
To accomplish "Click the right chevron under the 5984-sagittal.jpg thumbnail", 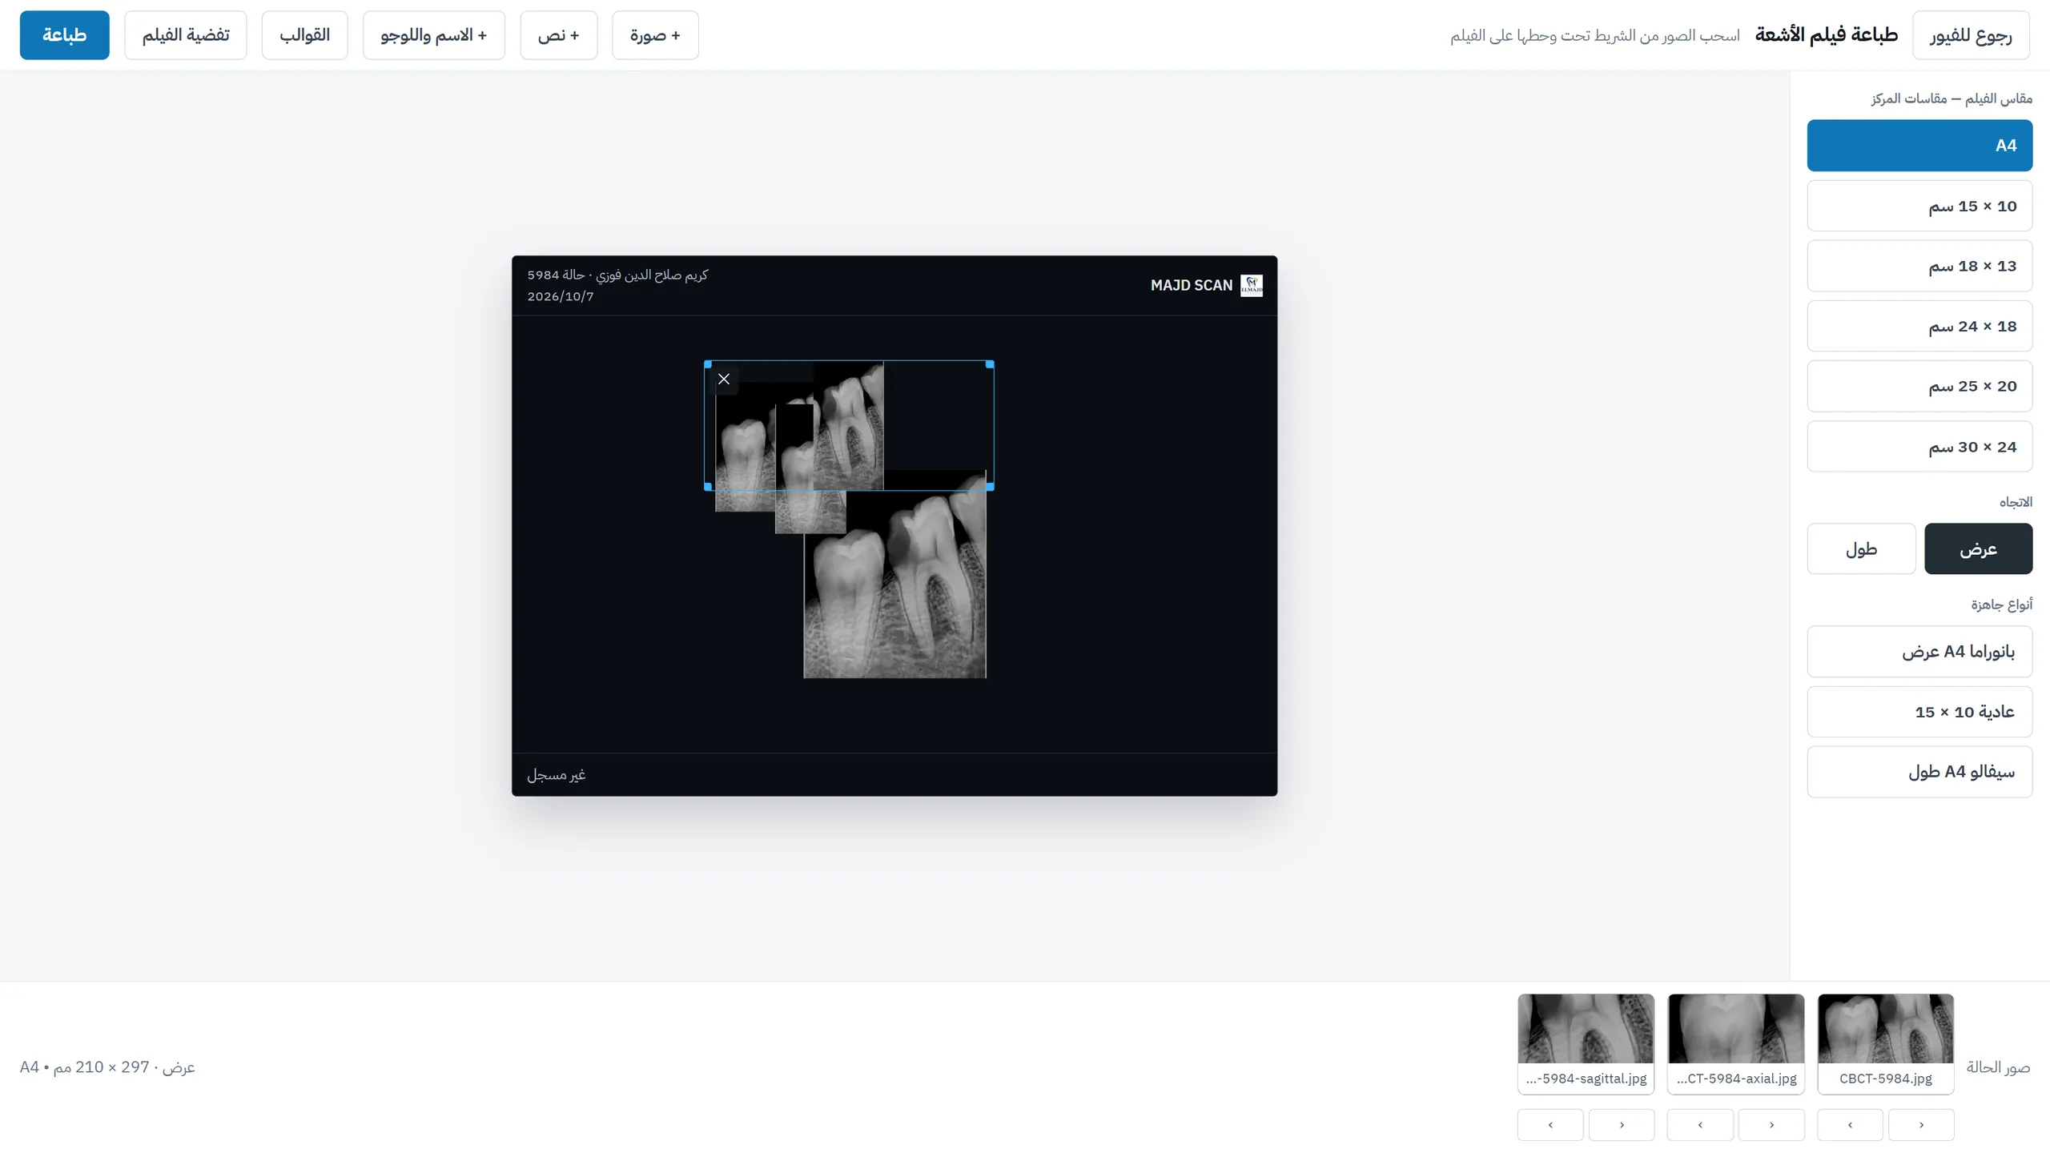I will 1622,1125.
